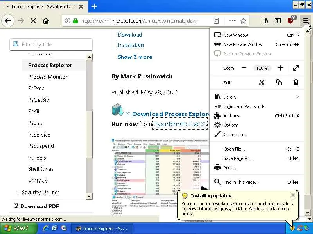Image resolution: width=313 pixels, height=234 pixels.
Task: Choose New Window from the menu
Action: (x=257, y=35)
